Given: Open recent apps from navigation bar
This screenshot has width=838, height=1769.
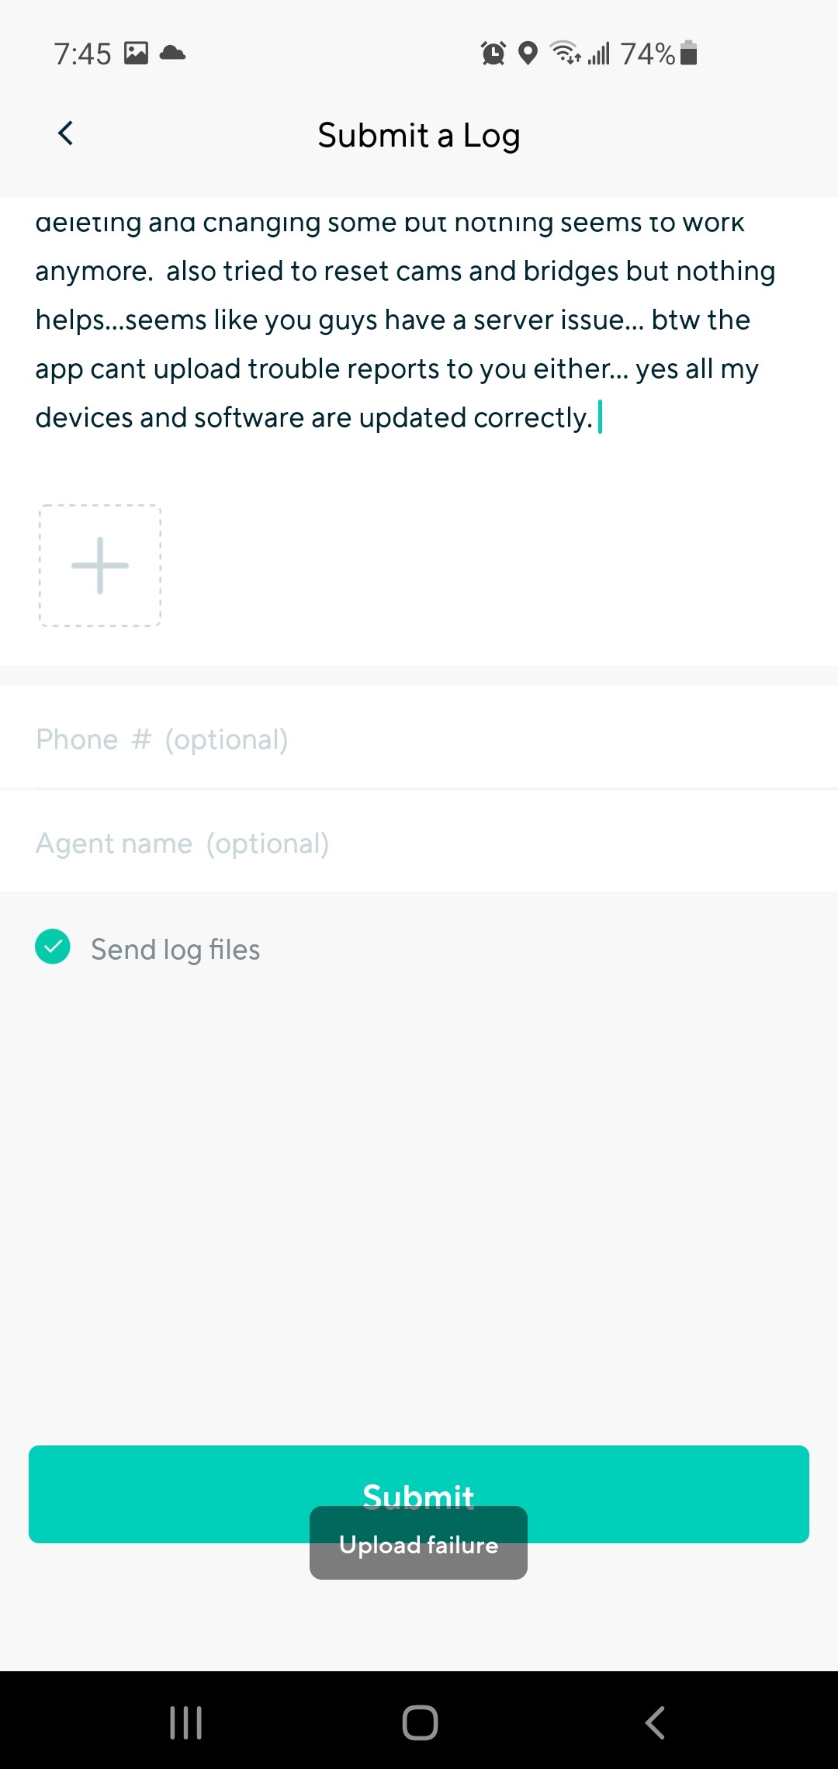Looking at the screenshot, I should click(x=186, y=1722).
